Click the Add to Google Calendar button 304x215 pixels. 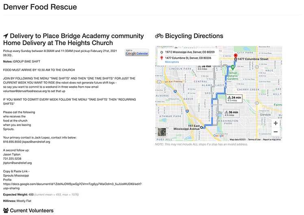click(x=137, y=52)
